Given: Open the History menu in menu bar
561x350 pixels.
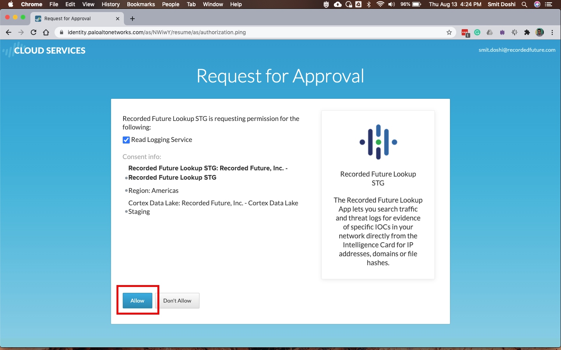Looking at the screenshot, I should tap(111, 4).
